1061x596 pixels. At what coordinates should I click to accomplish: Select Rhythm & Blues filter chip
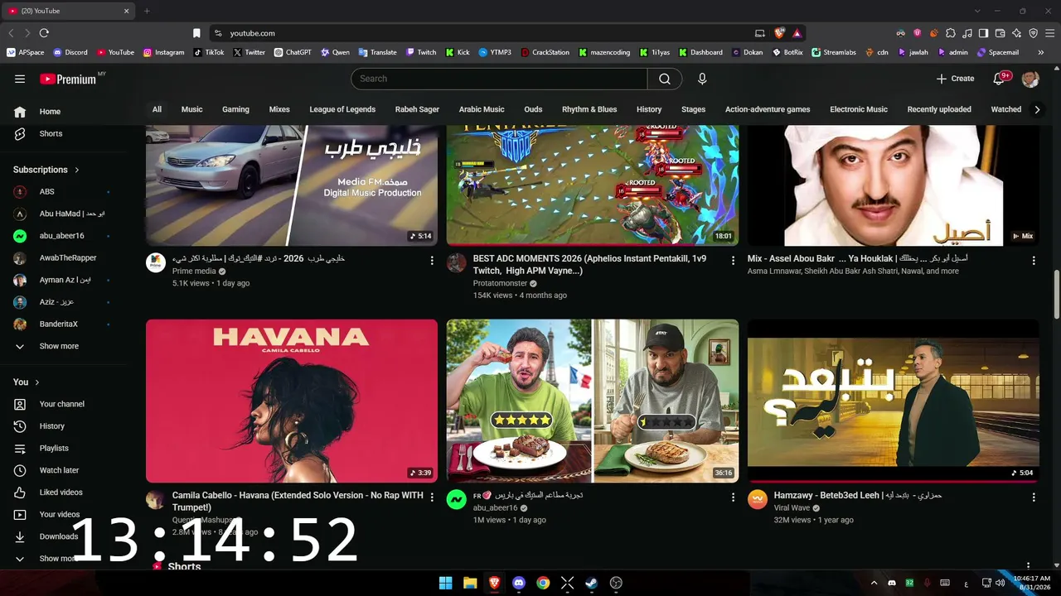(589, 109)
